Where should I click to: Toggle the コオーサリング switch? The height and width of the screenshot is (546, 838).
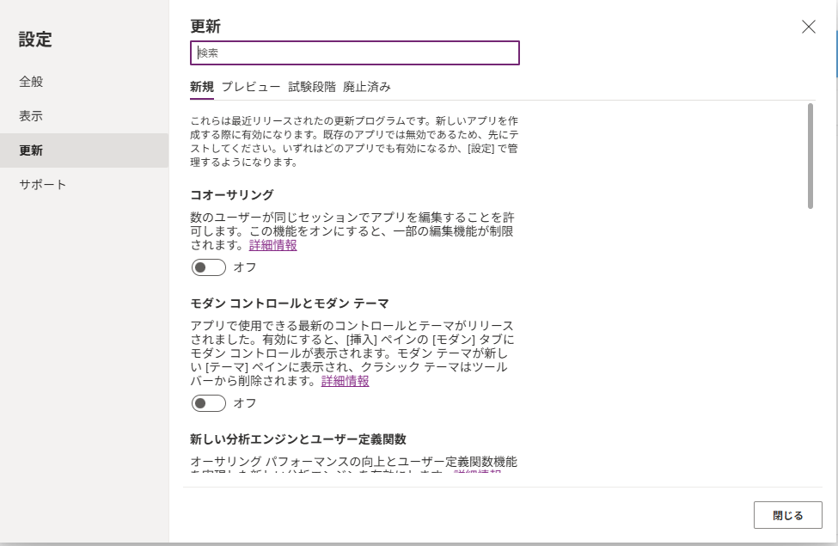click(209, 267)
